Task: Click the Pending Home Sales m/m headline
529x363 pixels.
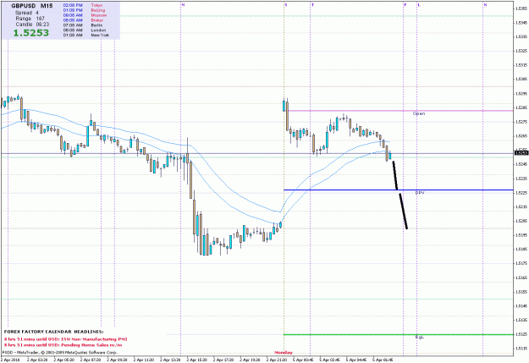Action: pyautogui.click(x=63, y=344)
